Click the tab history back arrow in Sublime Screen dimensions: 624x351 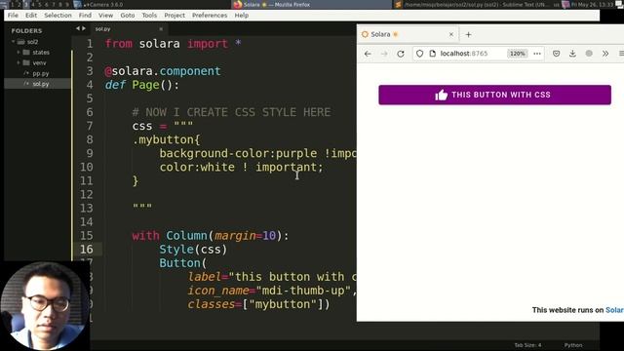coord(78,28)
